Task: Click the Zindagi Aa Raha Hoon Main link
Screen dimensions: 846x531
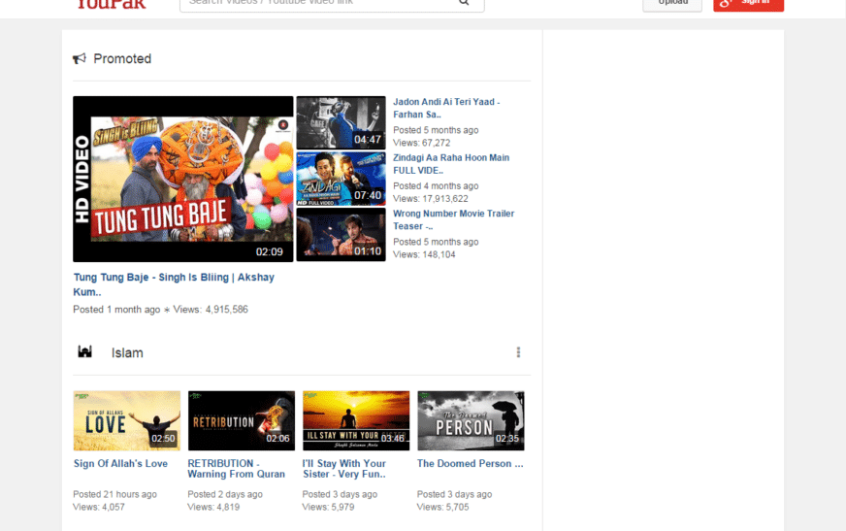Action: point(451,164)
